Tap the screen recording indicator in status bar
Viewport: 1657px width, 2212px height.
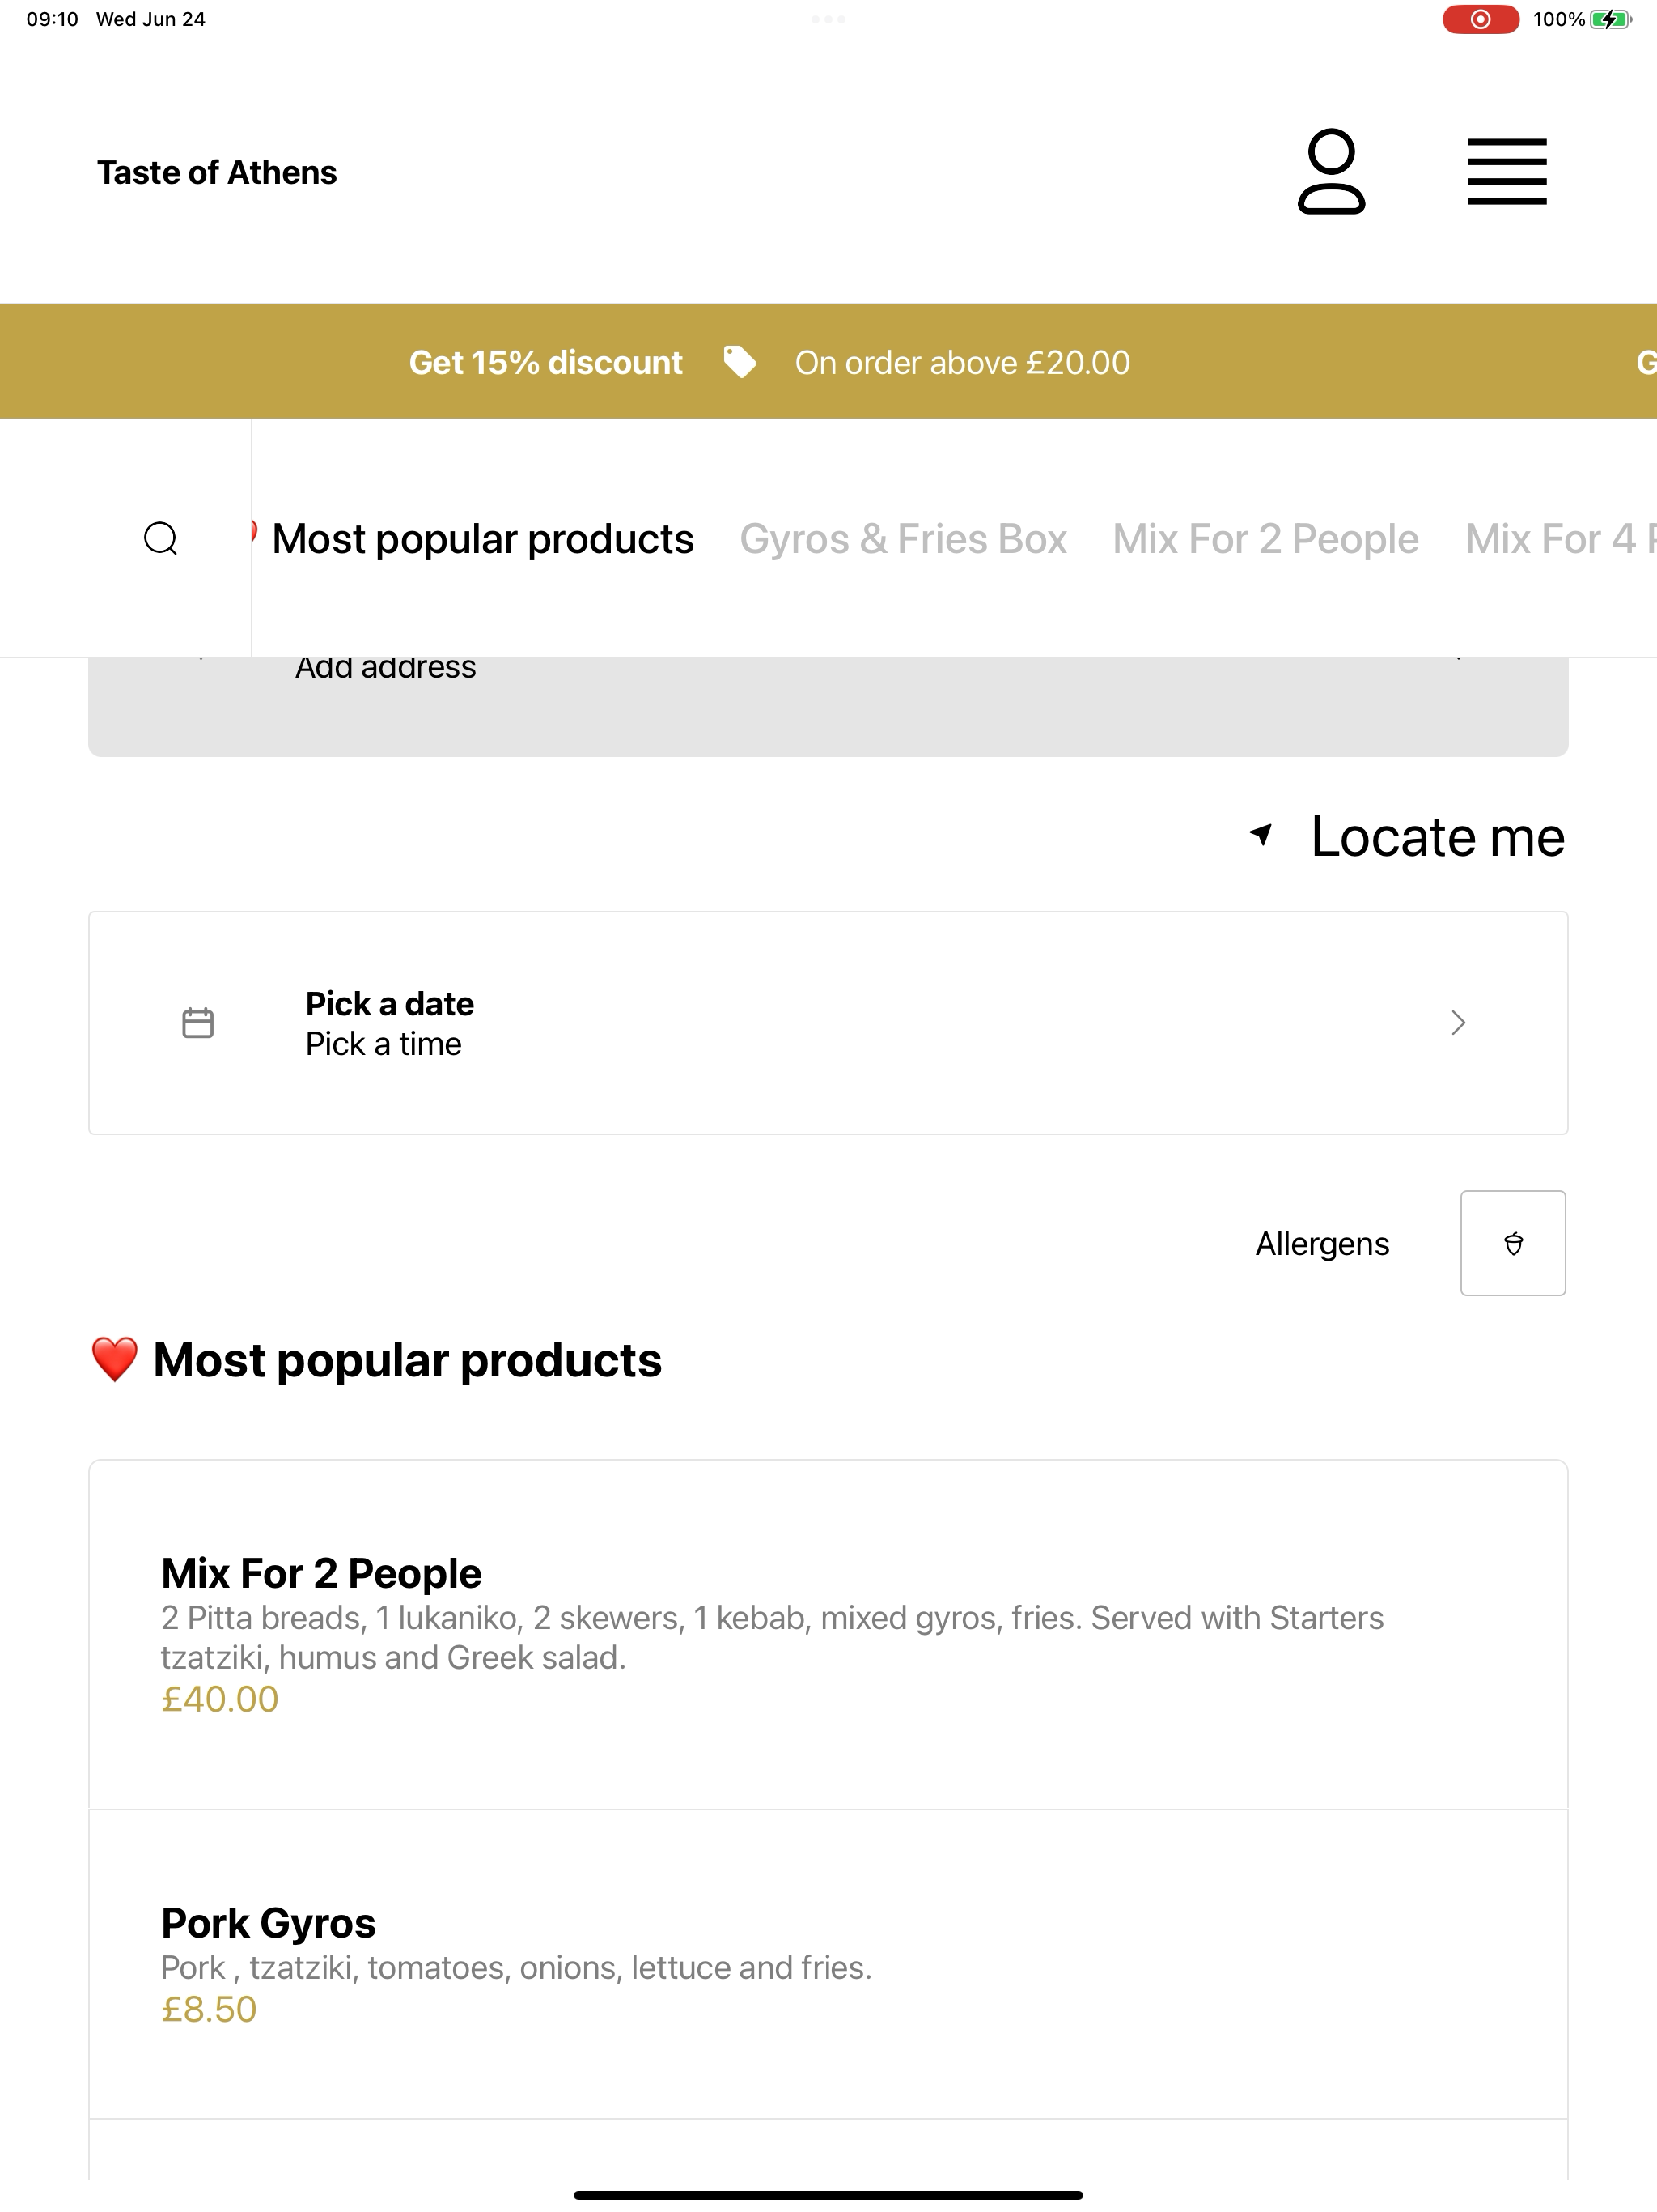pos(1480,19)
